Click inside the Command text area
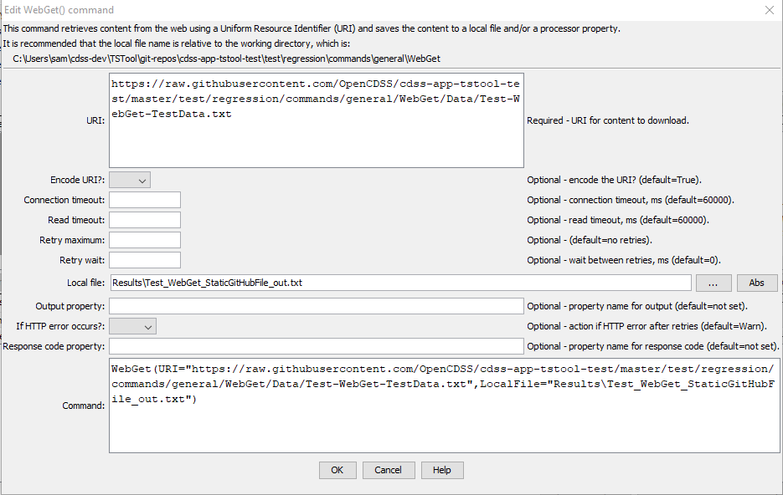 (444, 406)
